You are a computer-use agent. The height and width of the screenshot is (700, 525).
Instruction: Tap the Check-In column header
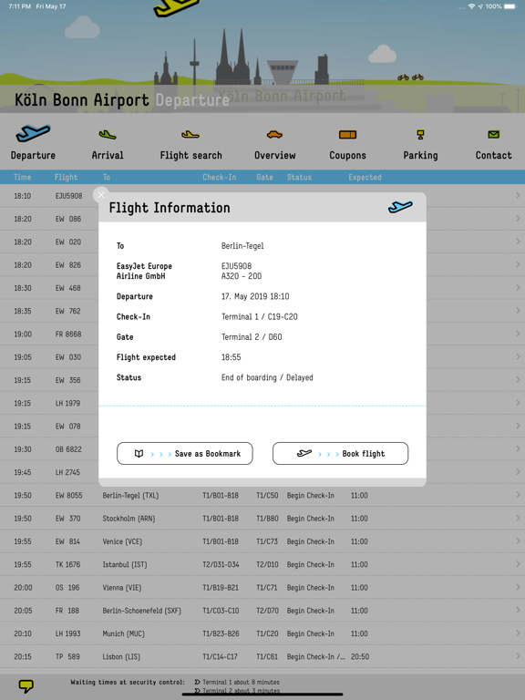pyautogui.click(x=219, y=177)
